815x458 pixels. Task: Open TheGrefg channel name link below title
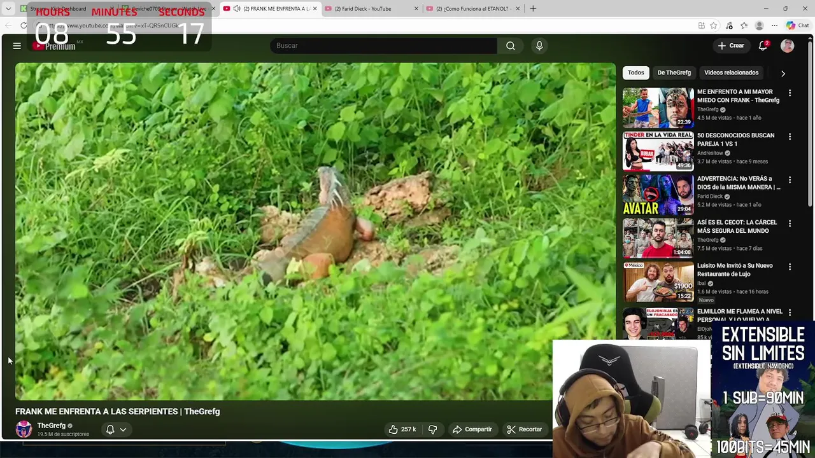(x=52, y=426)
